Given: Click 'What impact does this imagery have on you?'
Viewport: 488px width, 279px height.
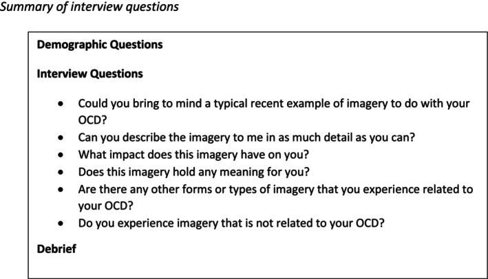Looking at the screenshot, I should [x=193, y=155].
